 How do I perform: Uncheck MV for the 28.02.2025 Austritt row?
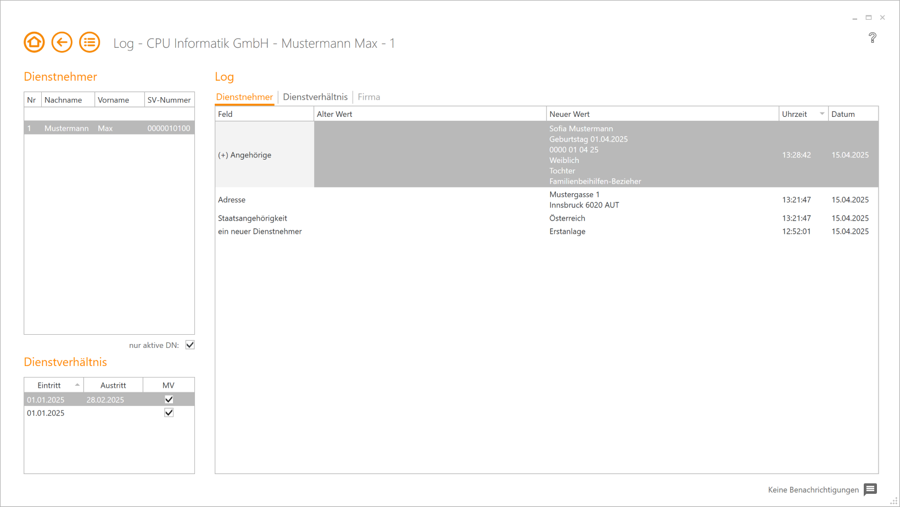click(x=169, y=399)
